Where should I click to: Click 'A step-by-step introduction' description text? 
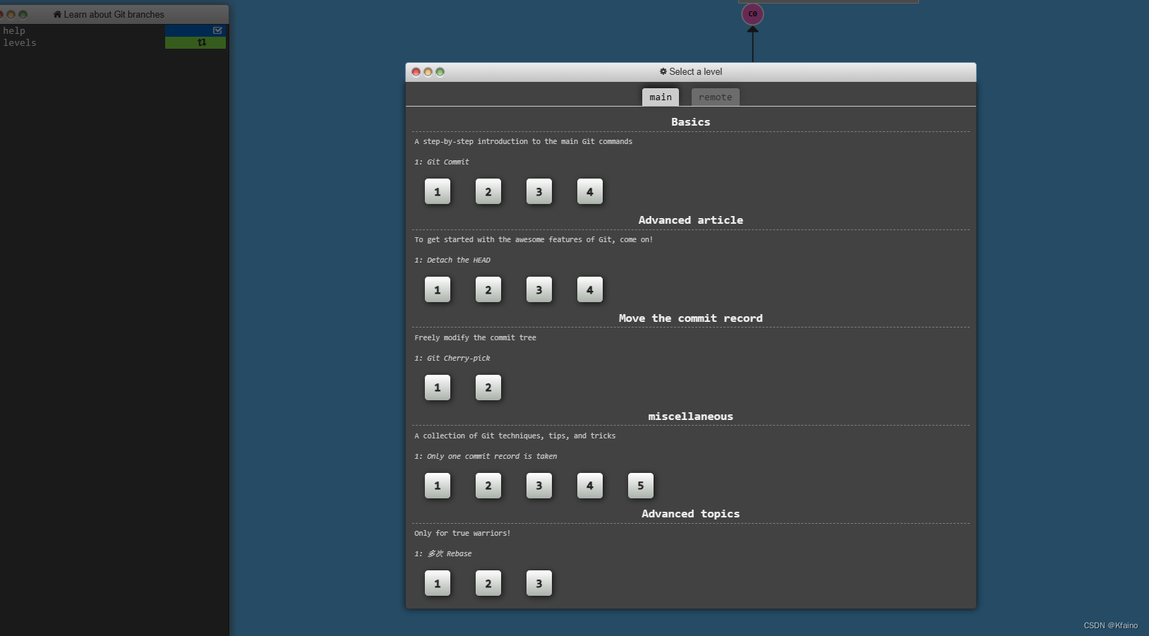pos(524,141)
